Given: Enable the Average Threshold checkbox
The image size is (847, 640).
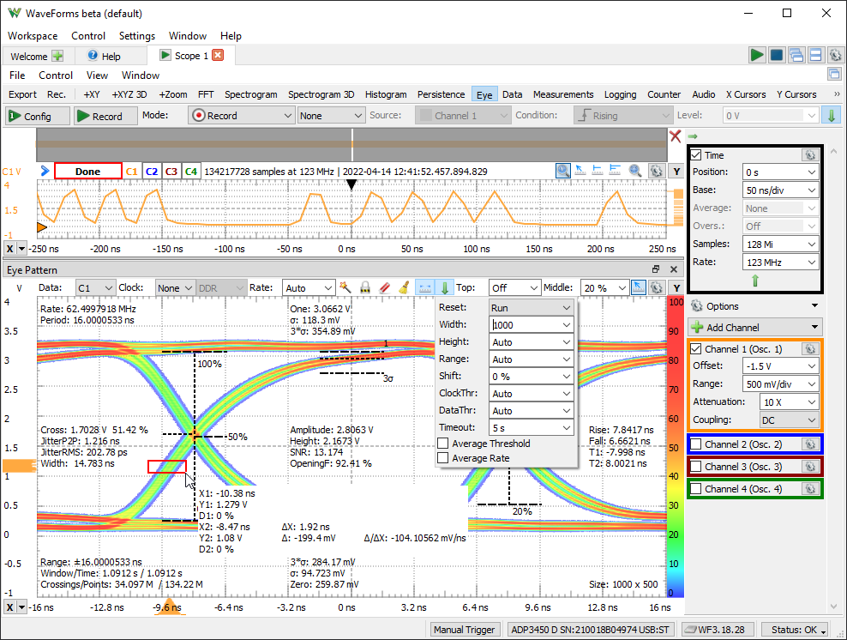Looking at the screenshot, I should pyautogui.click(x=443, y=444).
